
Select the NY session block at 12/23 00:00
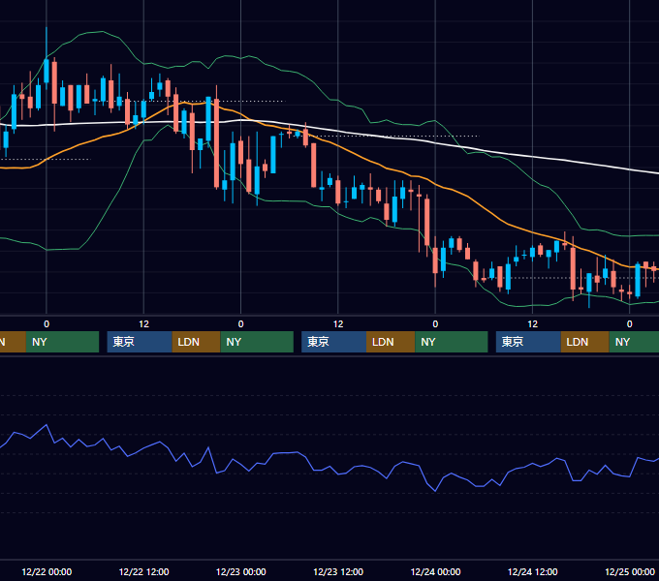pyautogui.click(x=257, y=342)
